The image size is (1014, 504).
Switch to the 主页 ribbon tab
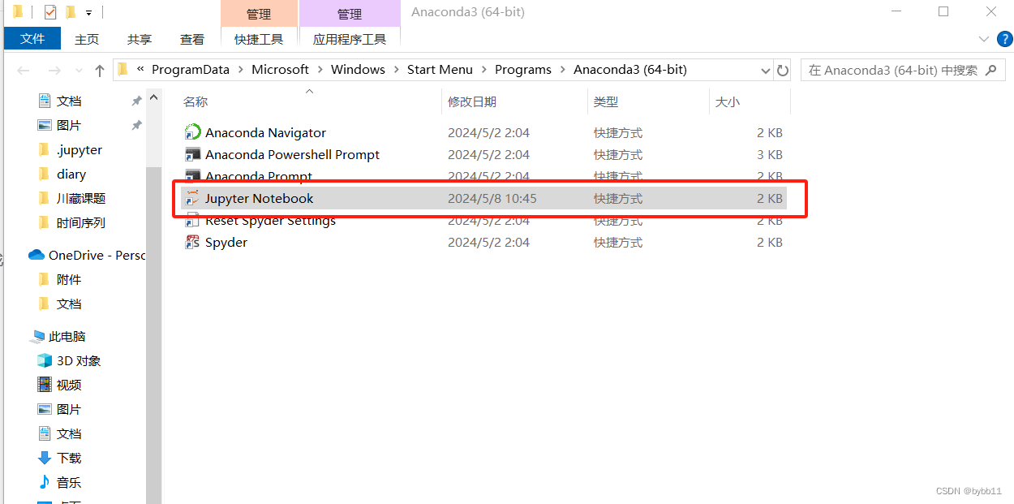tap(87, 39)
